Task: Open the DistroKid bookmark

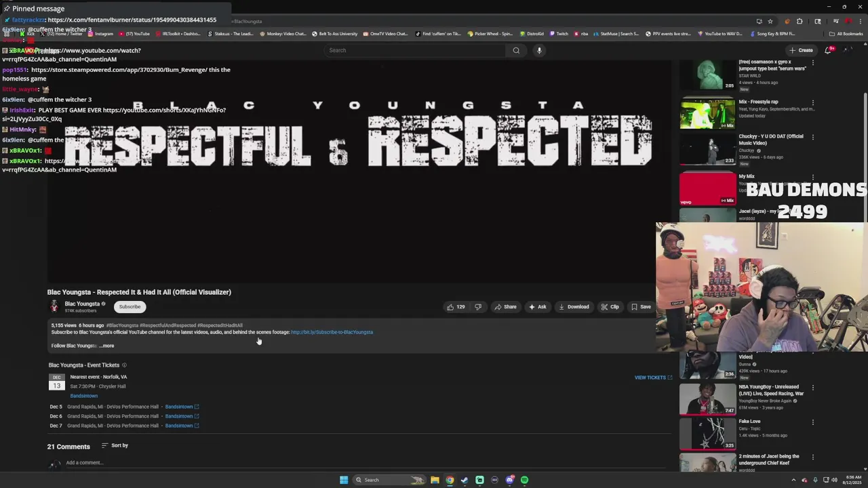Action: pos(532,33)
